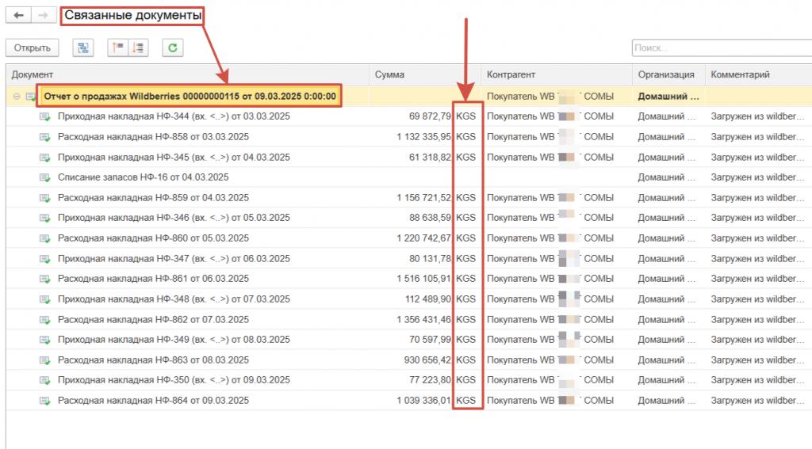Select Расходная накладная НФ-858 от 03.03.2025
Screen dimensions: 812x449
tap(153, 137)
